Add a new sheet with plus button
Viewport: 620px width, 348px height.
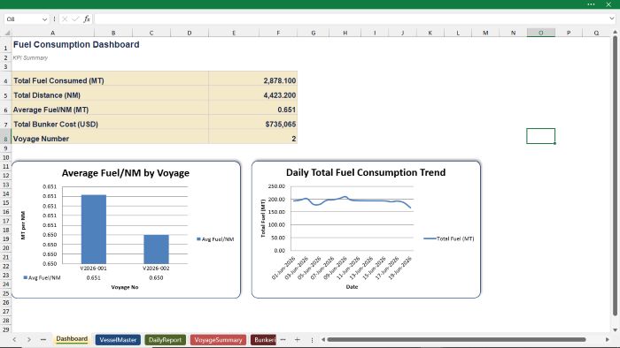click(298, 339)
